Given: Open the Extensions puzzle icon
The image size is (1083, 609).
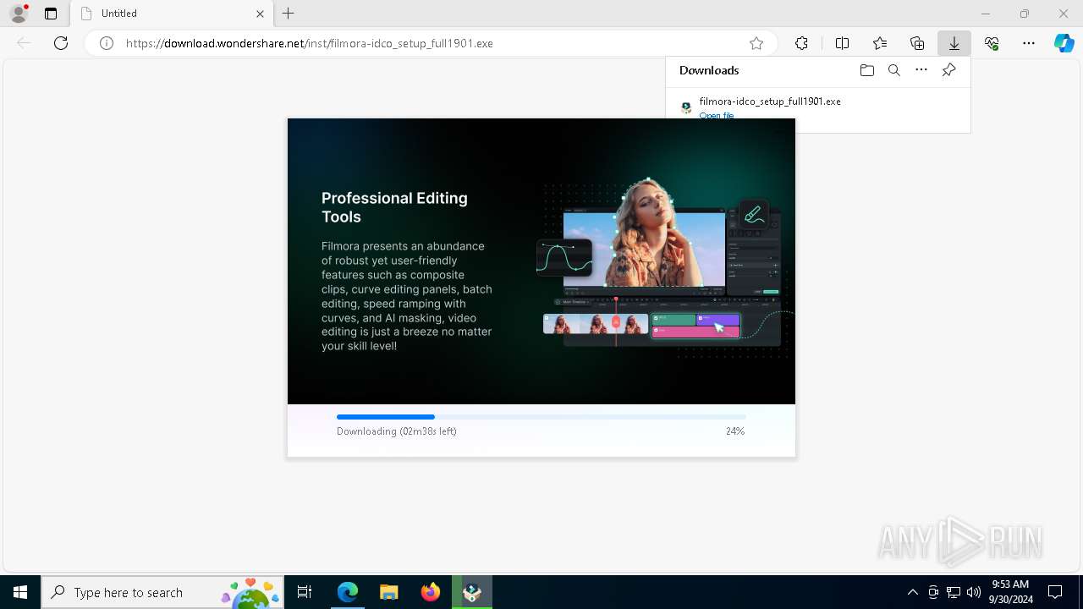Looking at the screenshot, I should (801, 43).
